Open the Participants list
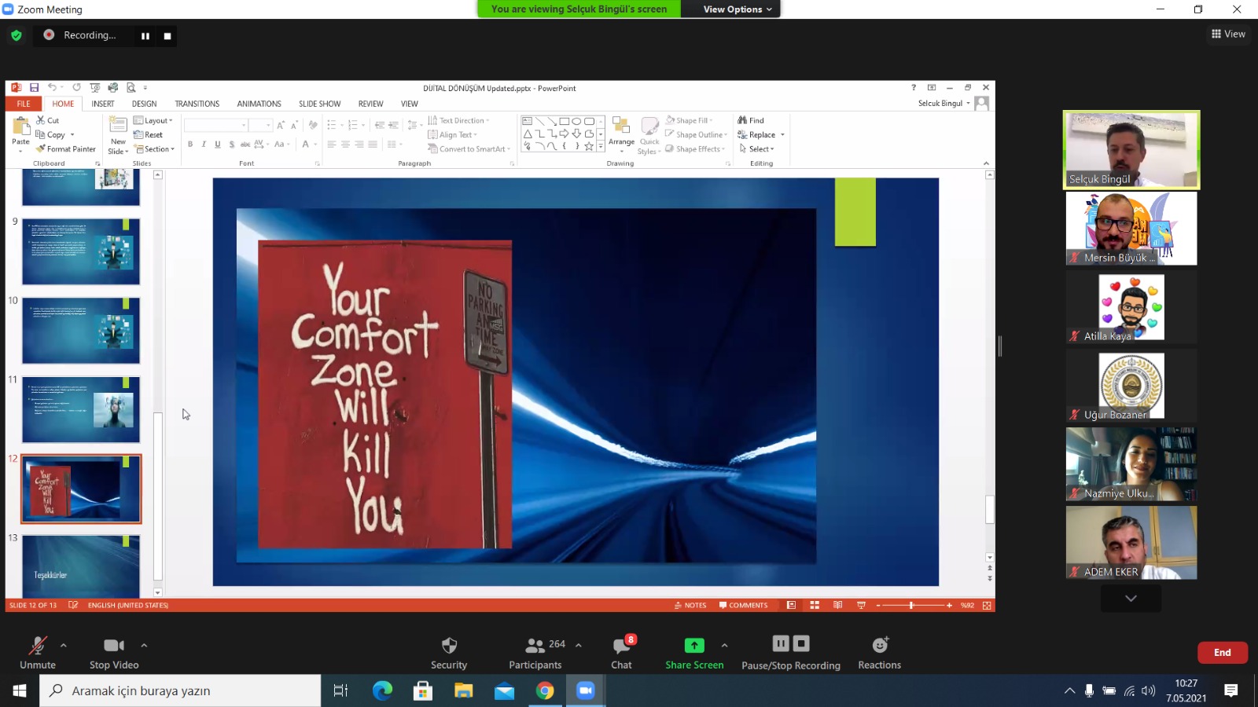This screenshot has height=707, width=1258. pos(535,646)
